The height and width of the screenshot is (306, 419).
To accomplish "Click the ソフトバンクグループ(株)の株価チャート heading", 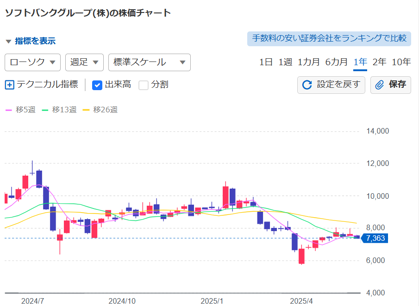I will click(x=88, y=13).
